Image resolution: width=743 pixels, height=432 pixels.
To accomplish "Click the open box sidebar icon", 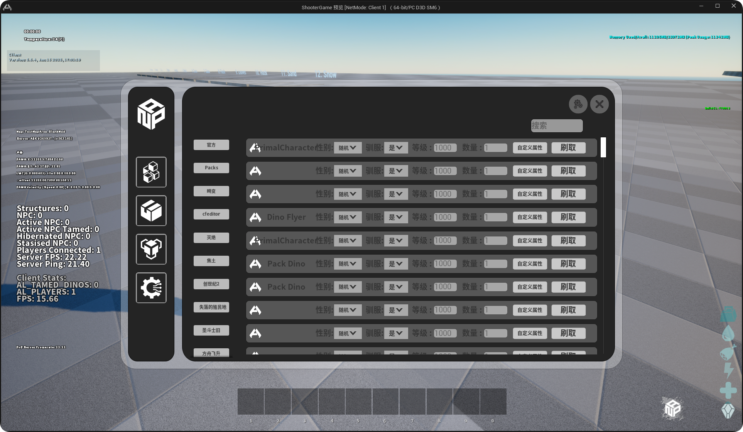I will (x=151, y=211).
